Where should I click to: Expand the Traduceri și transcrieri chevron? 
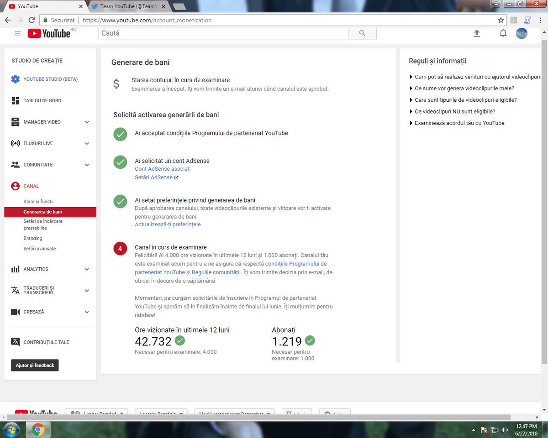pos(87,291)
